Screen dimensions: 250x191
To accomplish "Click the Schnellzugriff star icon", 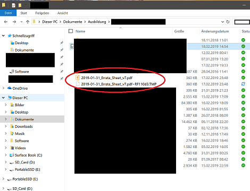I will (x=10, y=36).
